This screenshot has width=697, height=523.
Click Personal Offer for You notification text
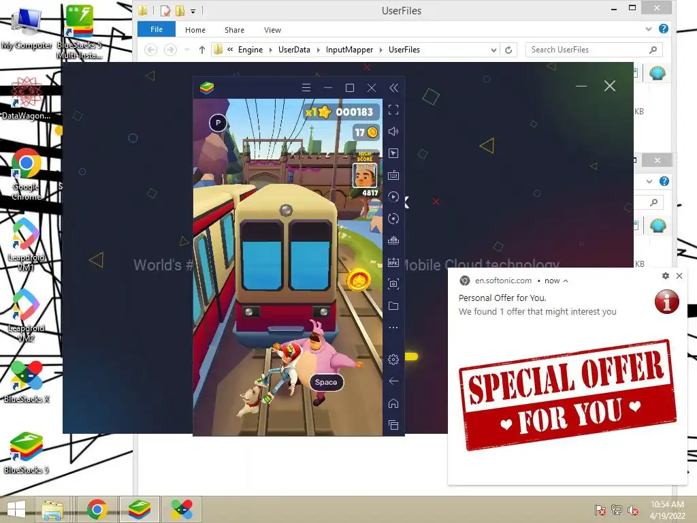pyautogui.click(x=502, y=298)
